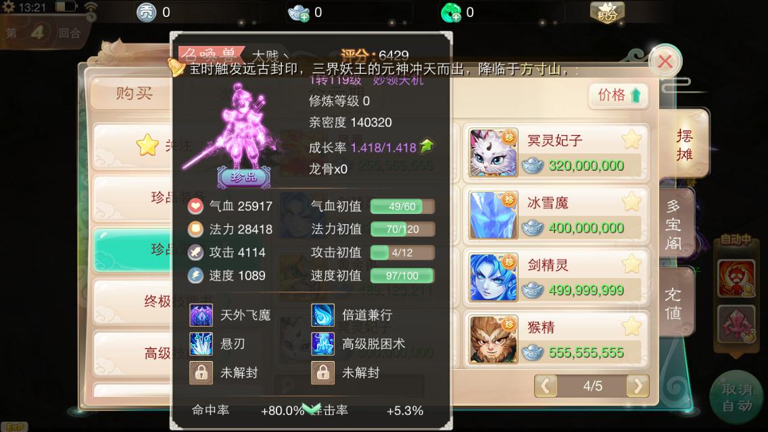The width and height of the screenshot is (768, 432).
Task: Click the 速度初值 progress bar
Action: click(x=402, y=276)
